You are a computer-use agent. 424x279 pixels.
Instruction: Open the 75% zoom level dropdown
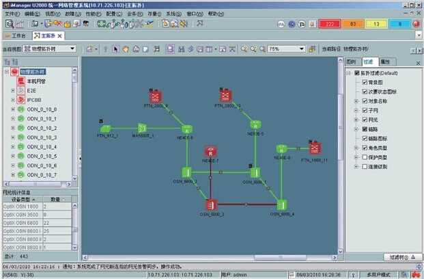tap(286, 49)
